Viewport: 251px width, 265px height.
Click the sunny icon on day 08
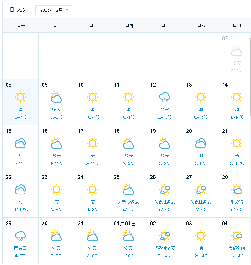[20, 97]
